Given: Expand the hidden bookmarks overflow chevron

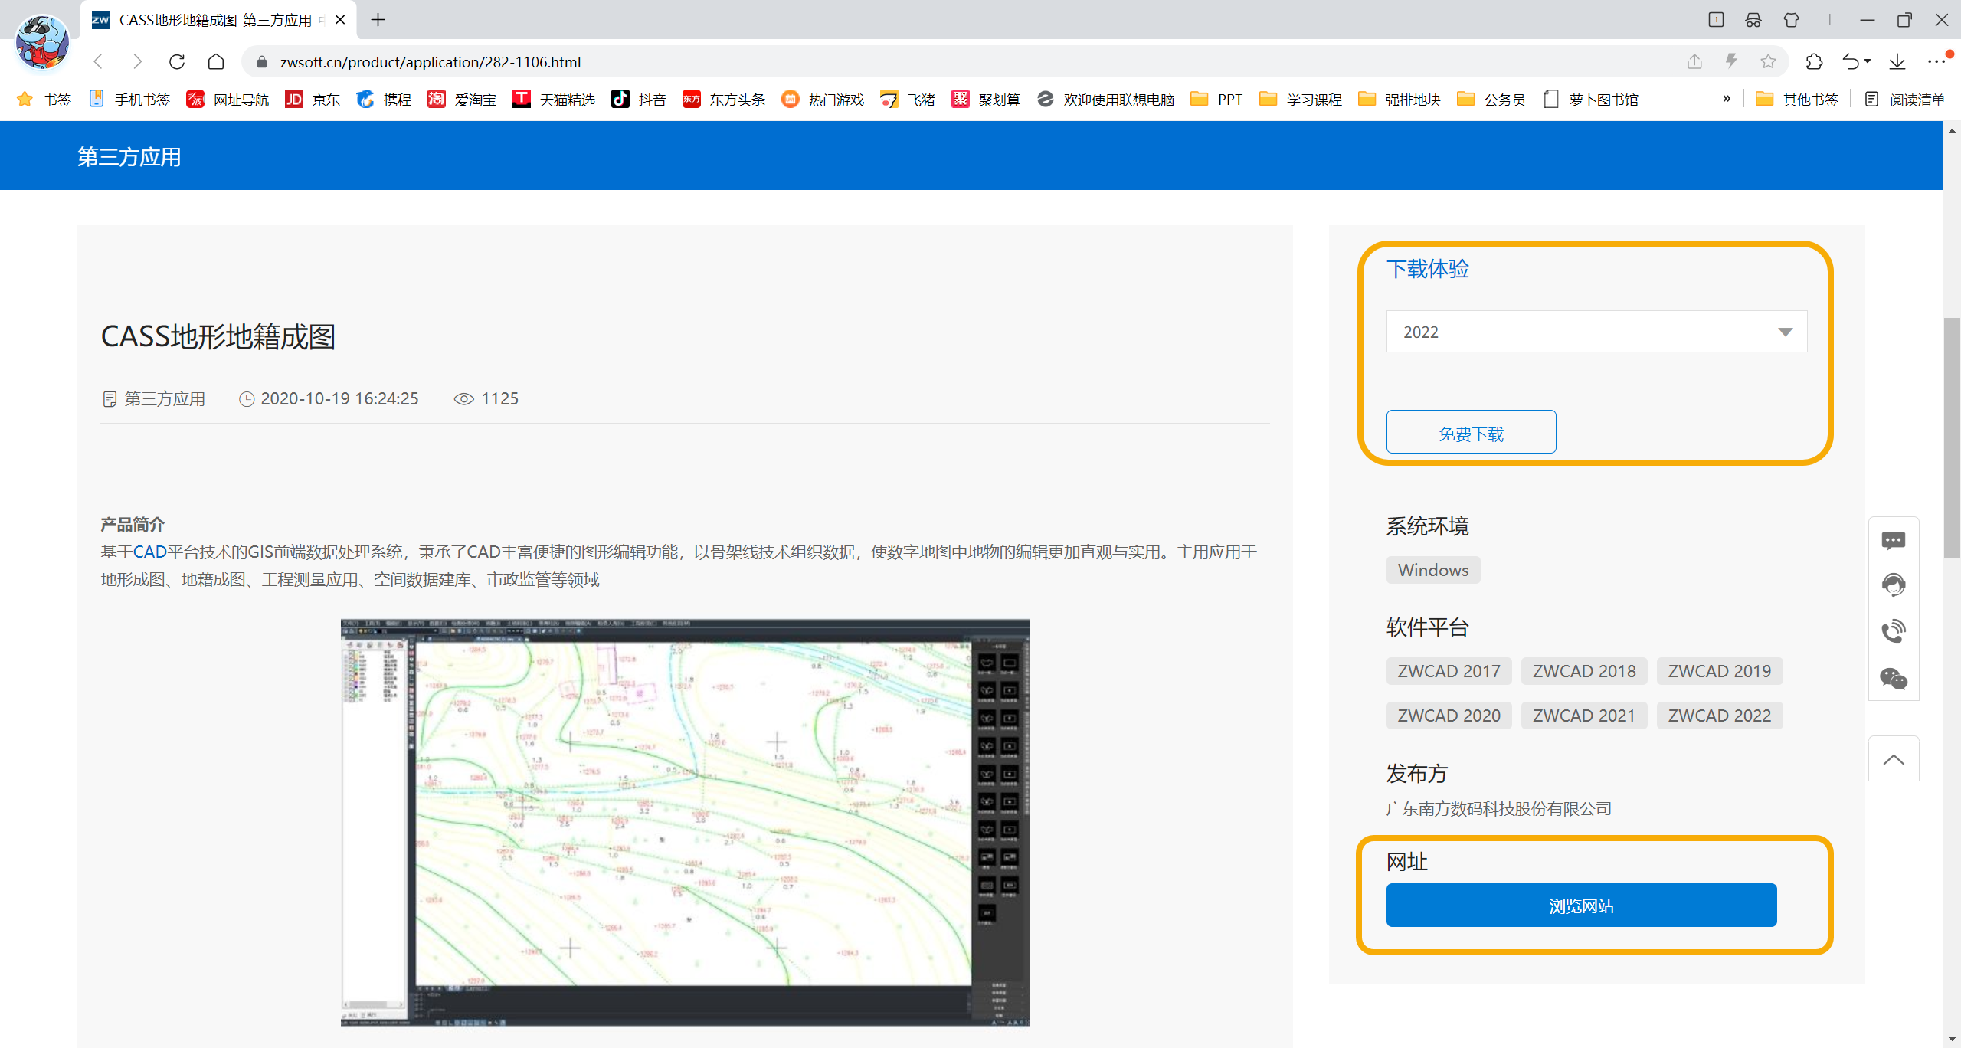Looking at the screenshot, I should (x=1727, y=99).
